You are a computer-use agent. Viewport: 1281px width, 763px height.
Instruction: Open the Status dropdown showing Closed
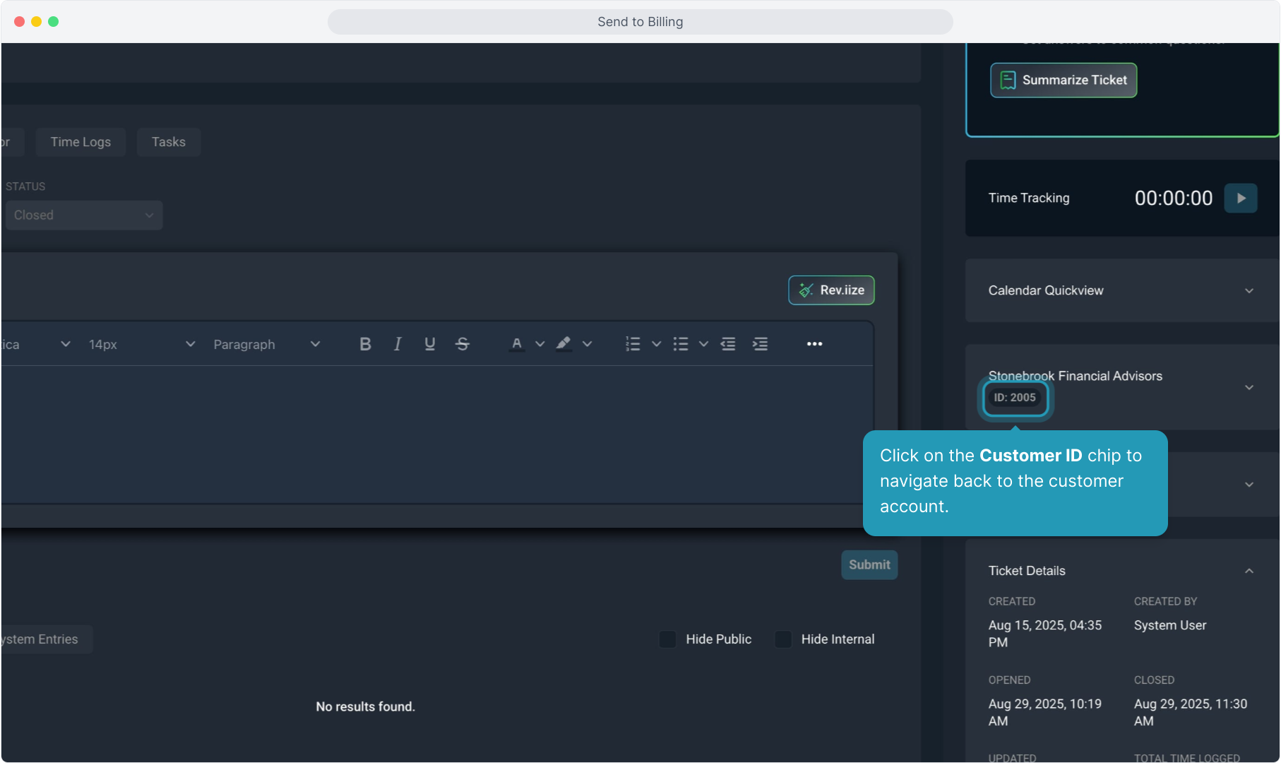[84, 215]
